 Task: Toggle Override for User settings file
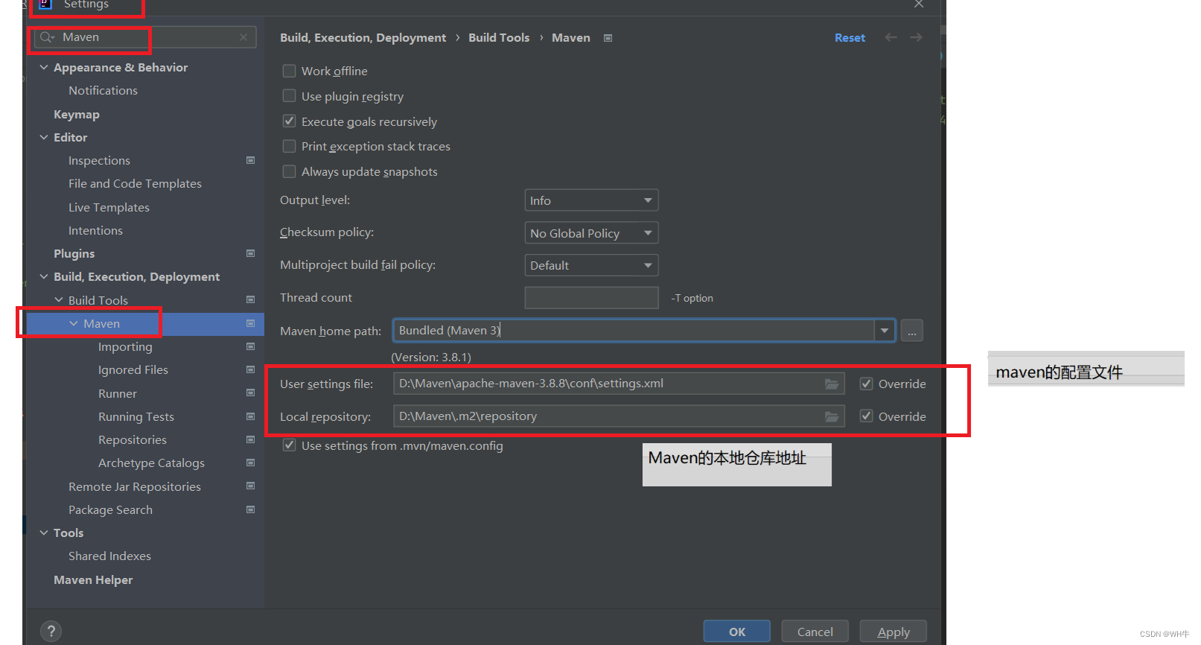pos(866,384)
